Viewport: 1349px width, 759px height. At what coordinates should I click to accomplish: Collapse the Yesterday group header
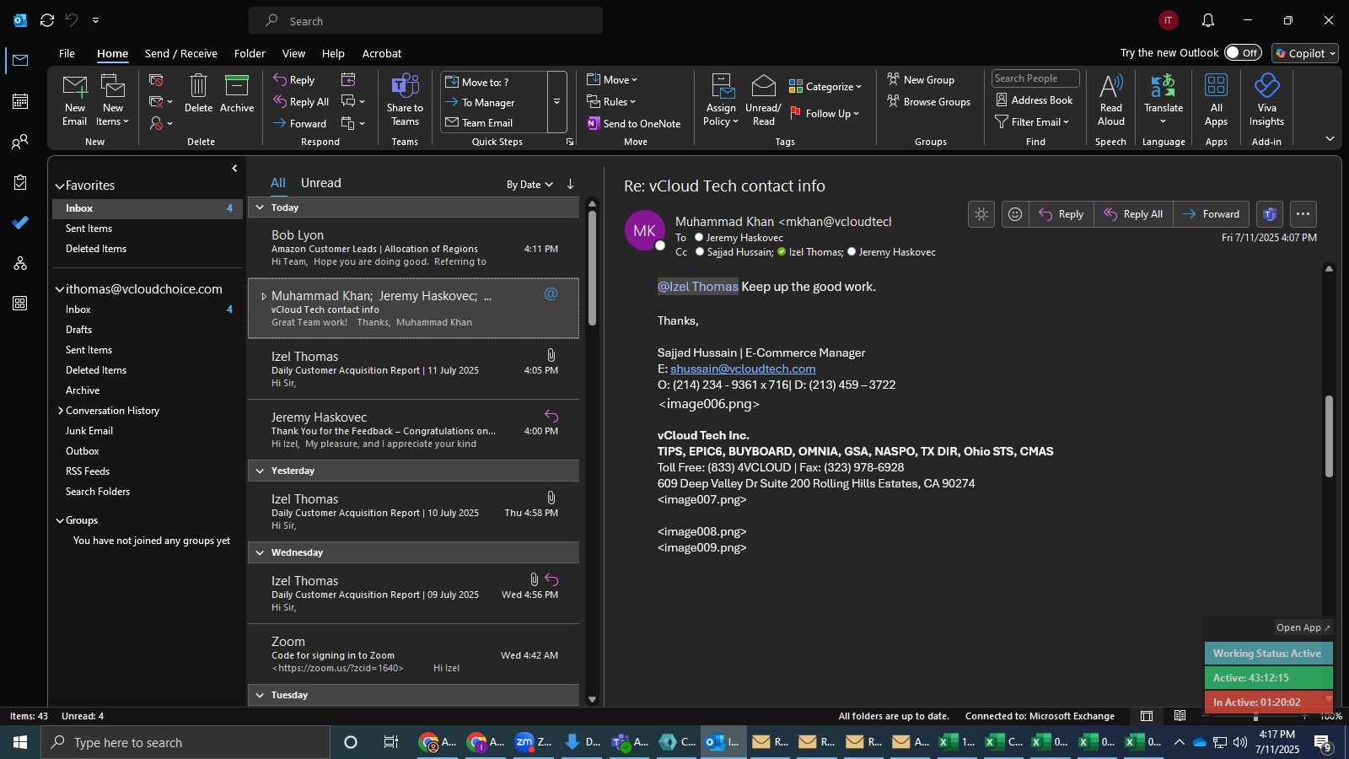(260, 471)
